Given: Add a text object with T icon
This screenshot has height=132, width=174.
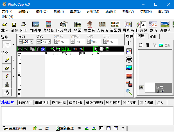Looking at the screenshot, I should pyautogui.click(x=129, y=43).
